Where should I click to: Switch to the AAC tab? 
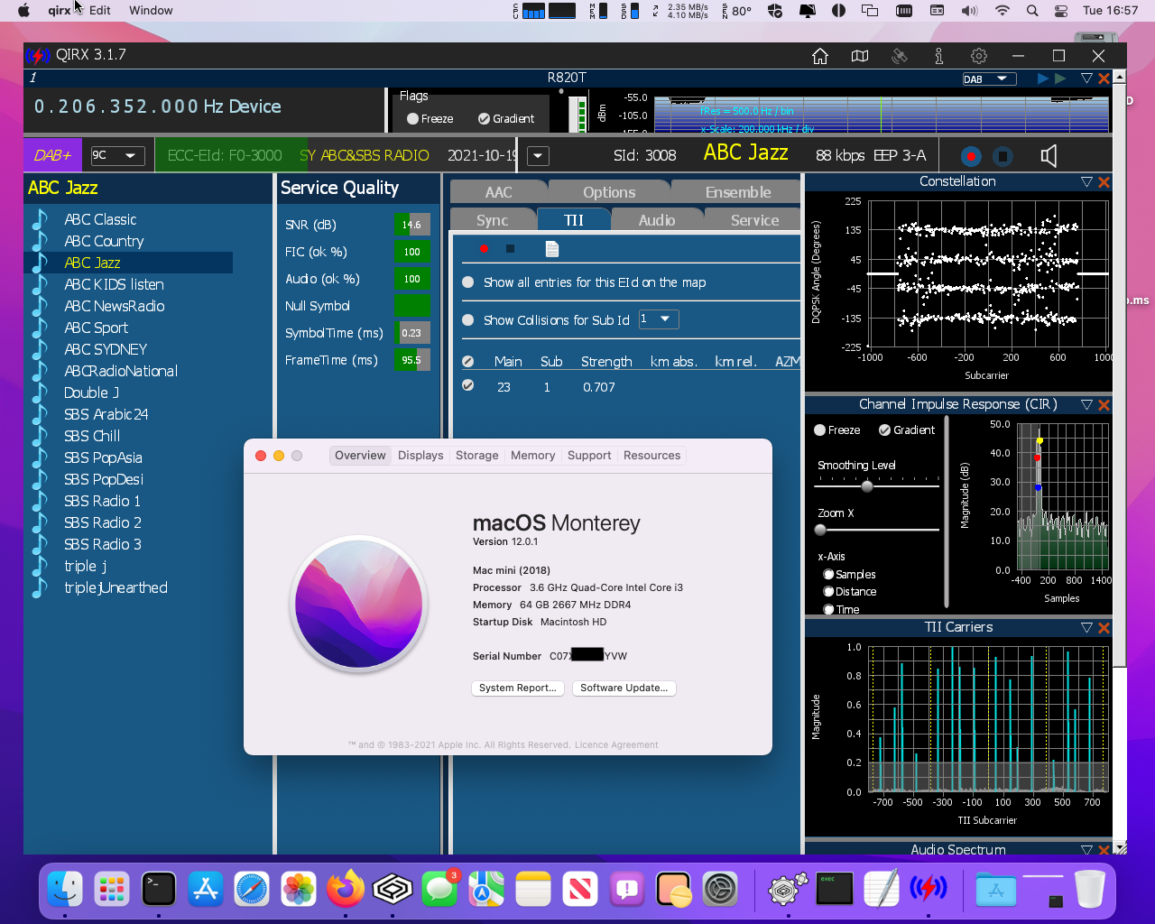(498, 192)
